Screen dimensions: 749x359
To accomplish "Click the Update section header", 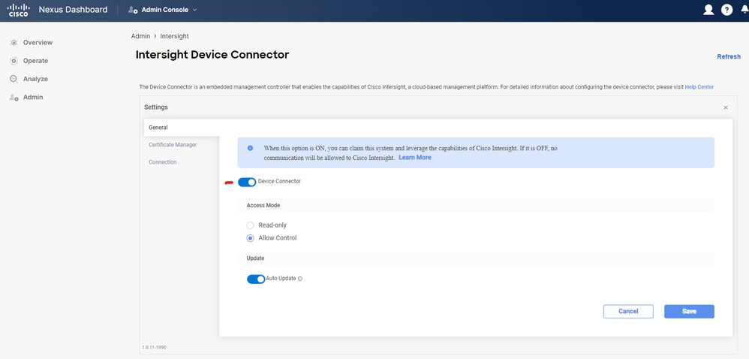I will coord(256,258).
